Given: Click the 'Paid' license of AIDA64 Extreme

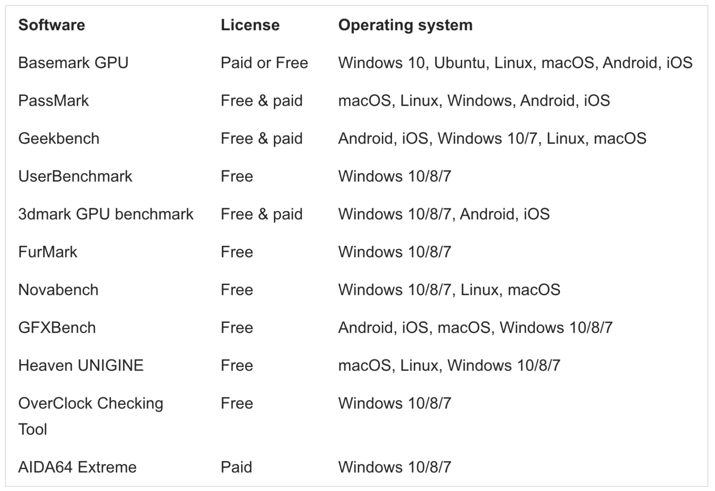Looking at the screenshot, I should coord(236,467).
